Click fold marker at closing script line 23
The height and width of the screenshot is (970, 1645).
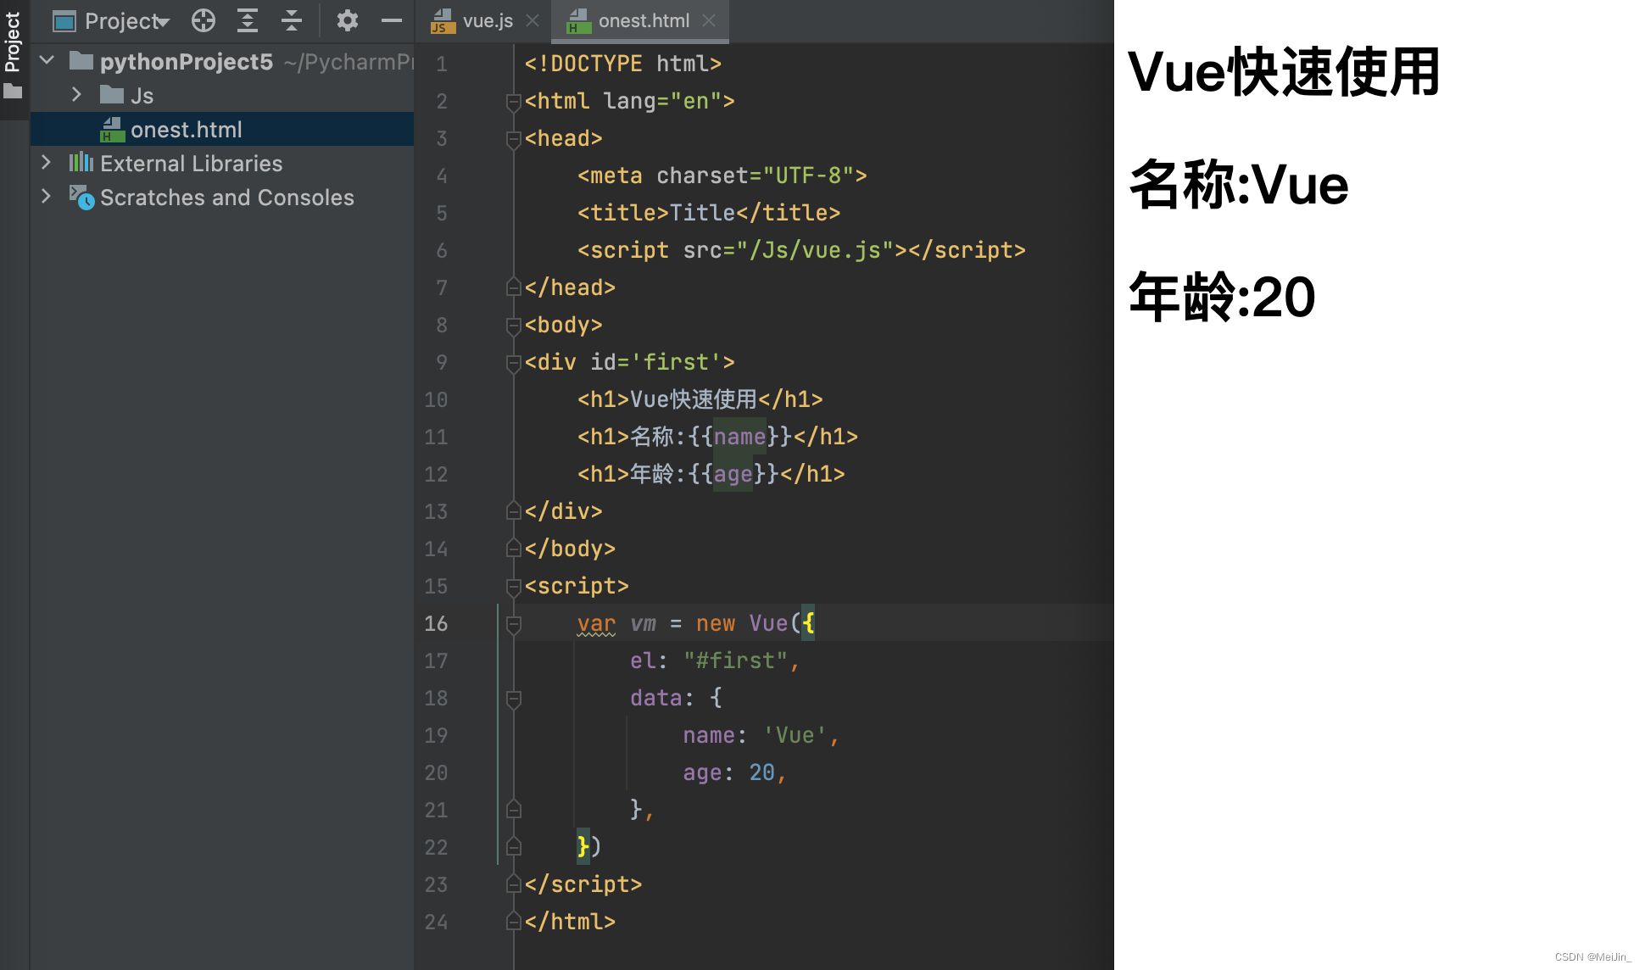[x=513, y=884]
